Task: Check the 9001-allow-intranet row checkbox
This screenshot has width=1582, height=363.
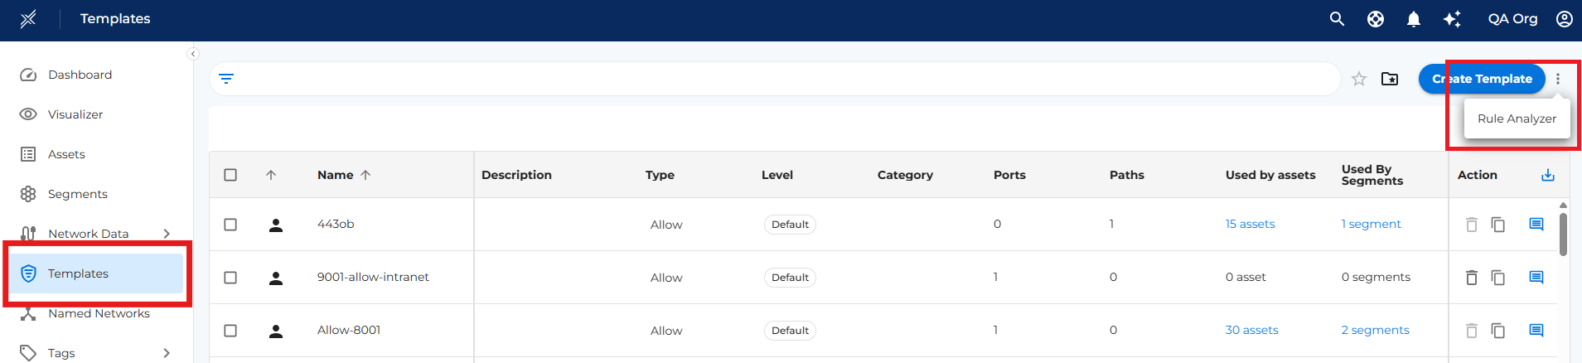Action: [x=230, y=278]
